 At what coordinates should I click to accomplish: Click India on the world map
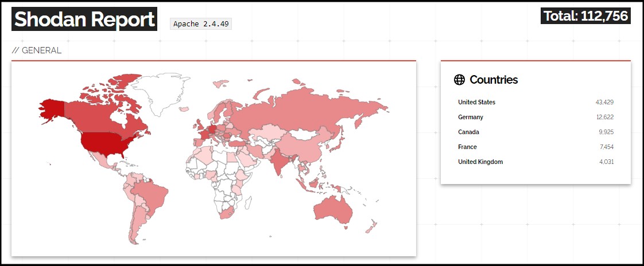[280, 161]
